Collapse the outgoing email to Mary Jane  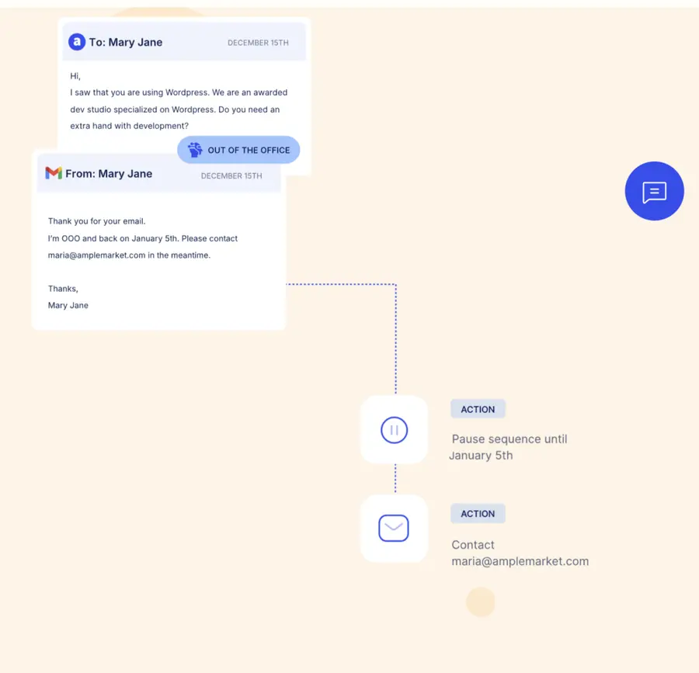click(x=184, y=42)
